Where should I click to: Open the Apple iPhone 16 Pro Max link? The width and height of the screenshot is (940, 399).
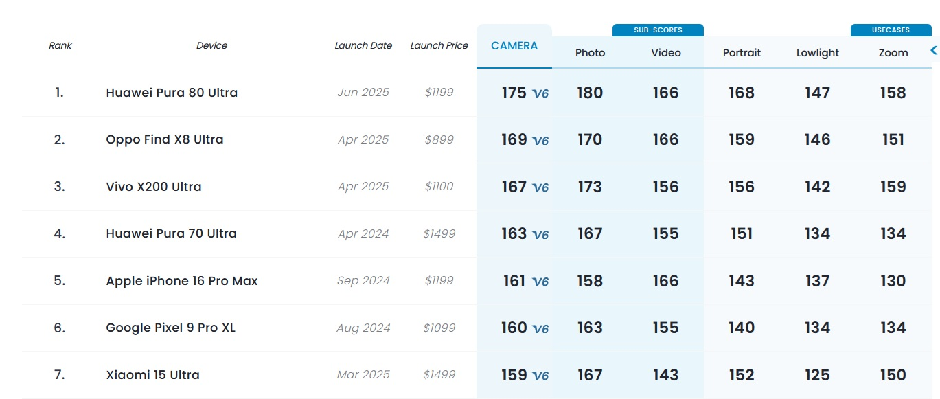[x=182, y=281]
